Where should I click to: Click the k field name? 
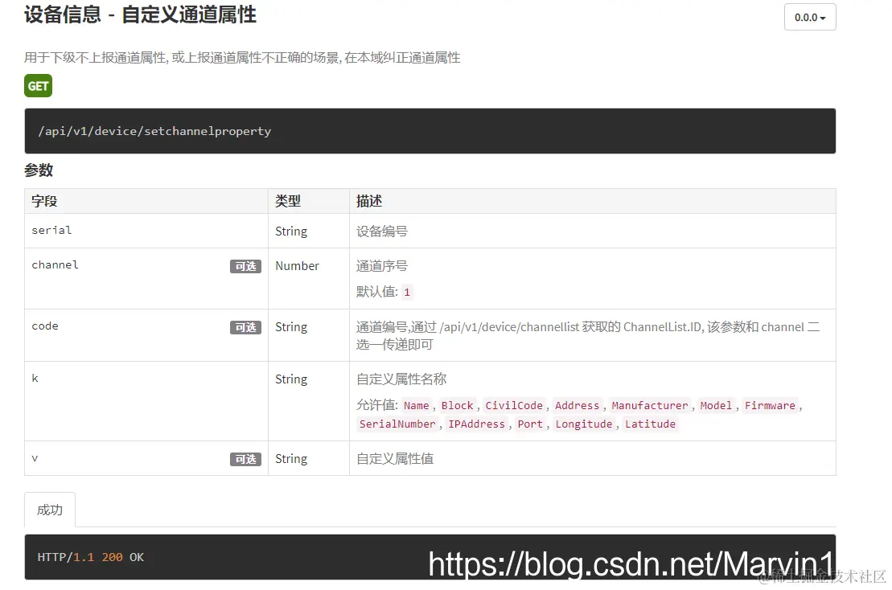[35, 379]
